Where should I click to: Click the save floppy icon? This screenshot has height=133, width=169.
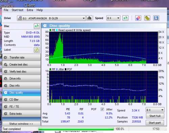point(156,18)
